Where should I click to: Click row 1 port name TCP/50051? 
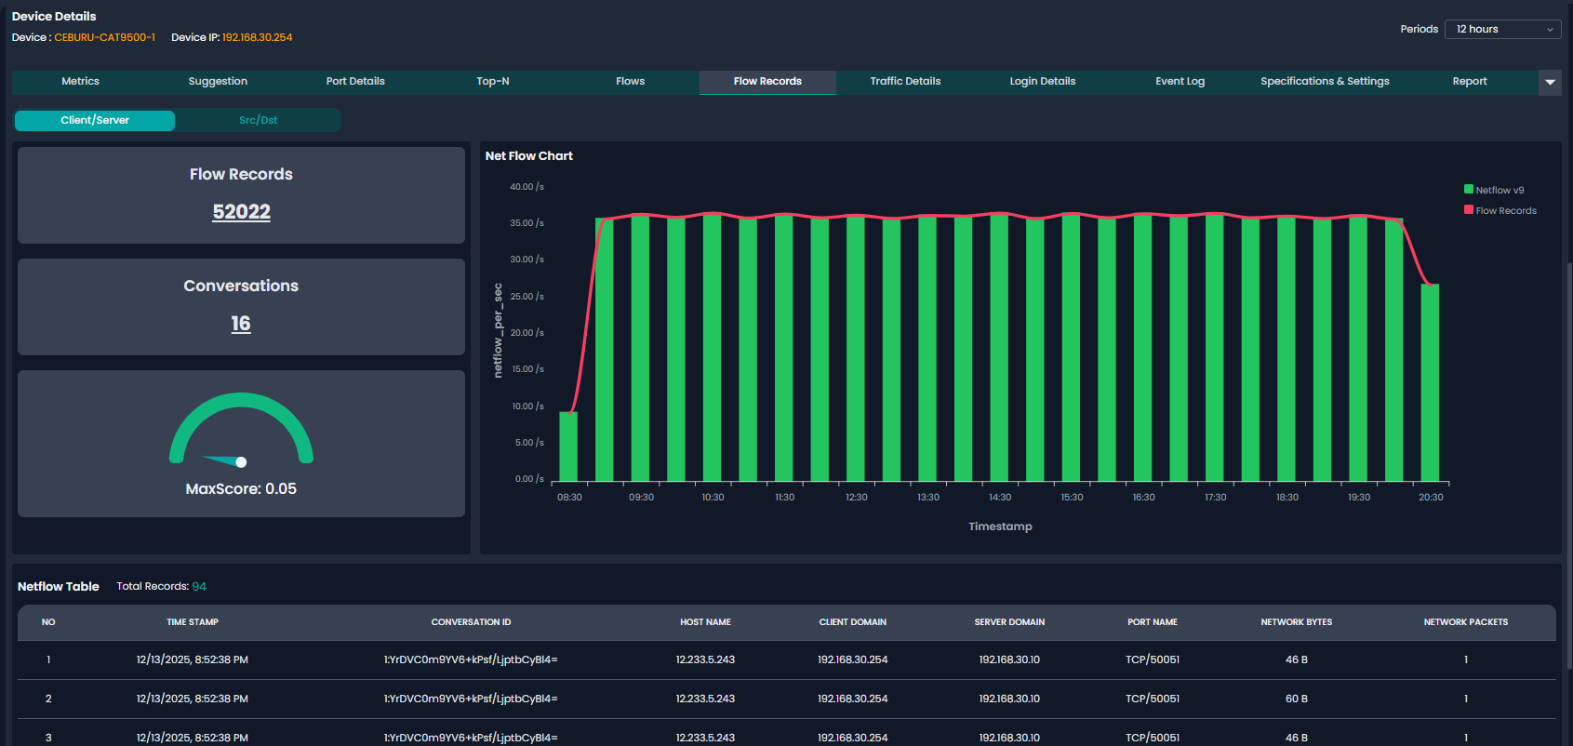coord(1153,659)
